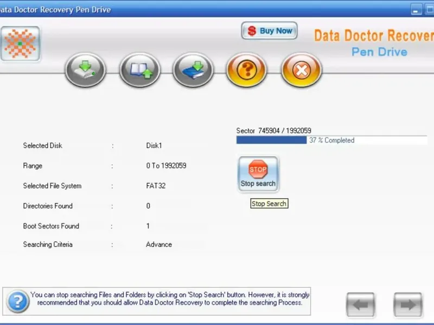Click the hint message about stopping search
Viewport: 434px width, 325px height.
[x=170, y=299]
